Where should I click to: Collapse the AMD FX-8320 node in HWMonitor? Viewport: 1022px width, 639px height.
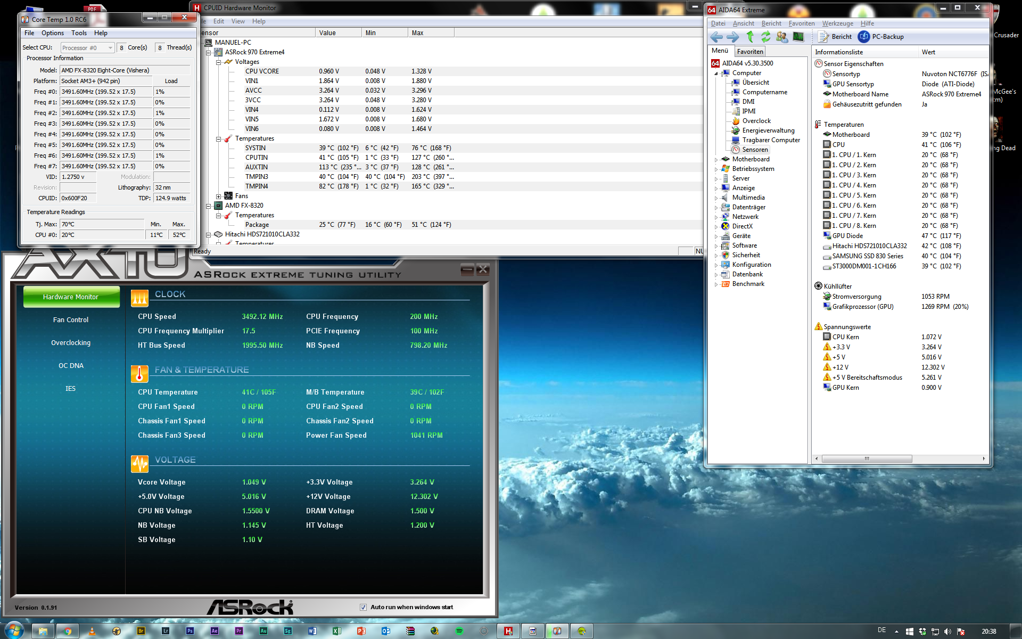tap(209, 206)
